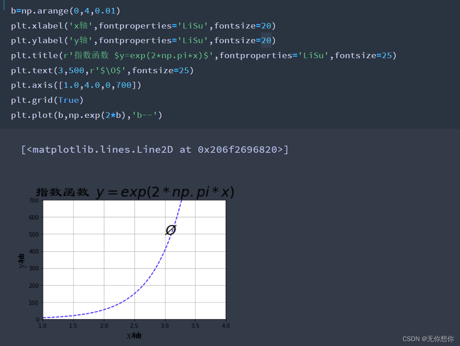Click the plt.grid(True) code line
The height and width of the screenshot is (346, 460).
click(47, 100)
